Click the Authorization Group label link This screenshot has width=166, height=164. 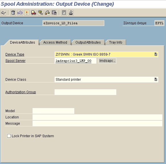coord(21,92)
